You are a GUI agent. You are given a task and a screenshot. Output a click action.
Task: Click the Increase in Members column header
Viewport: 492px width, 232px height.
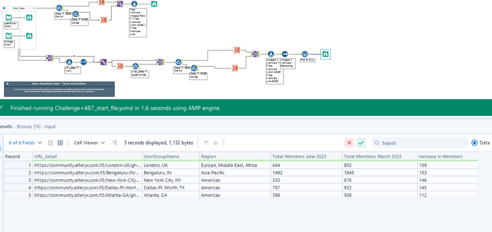click(448, 156)
